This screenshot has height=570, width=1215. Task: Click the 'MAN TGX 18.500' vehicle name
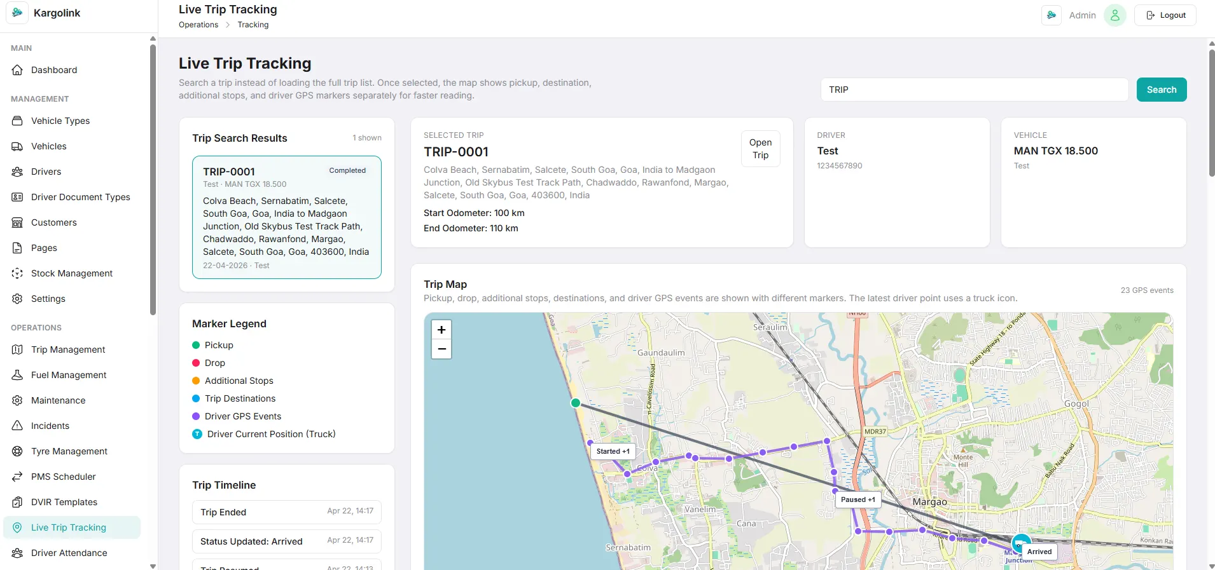pyautogui.click(x=1056, y=151)
